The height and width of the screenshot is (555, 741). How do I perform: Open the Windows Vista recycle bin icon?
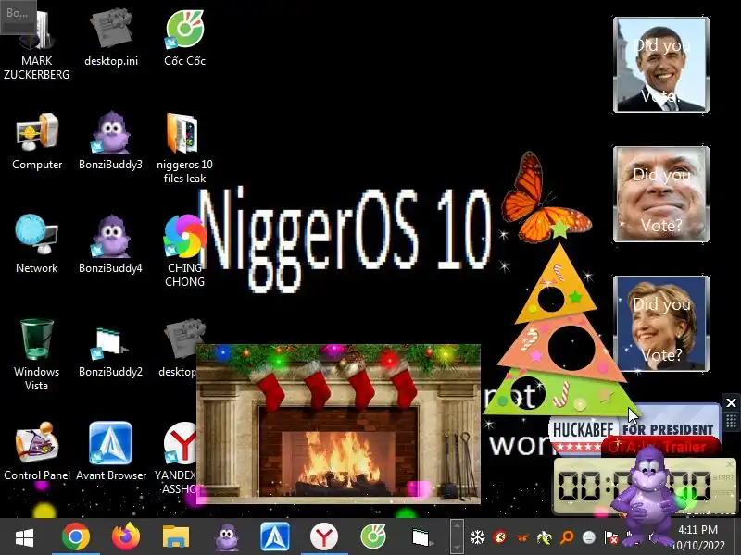[37, 355]
